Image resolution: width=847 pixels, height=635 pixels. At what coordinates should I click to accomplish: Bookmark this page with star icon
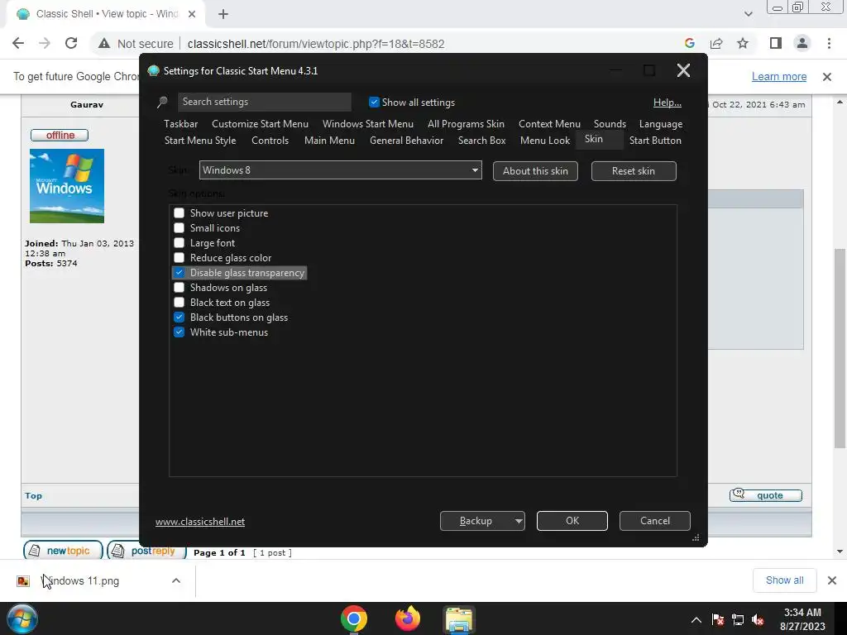point(743,43)
